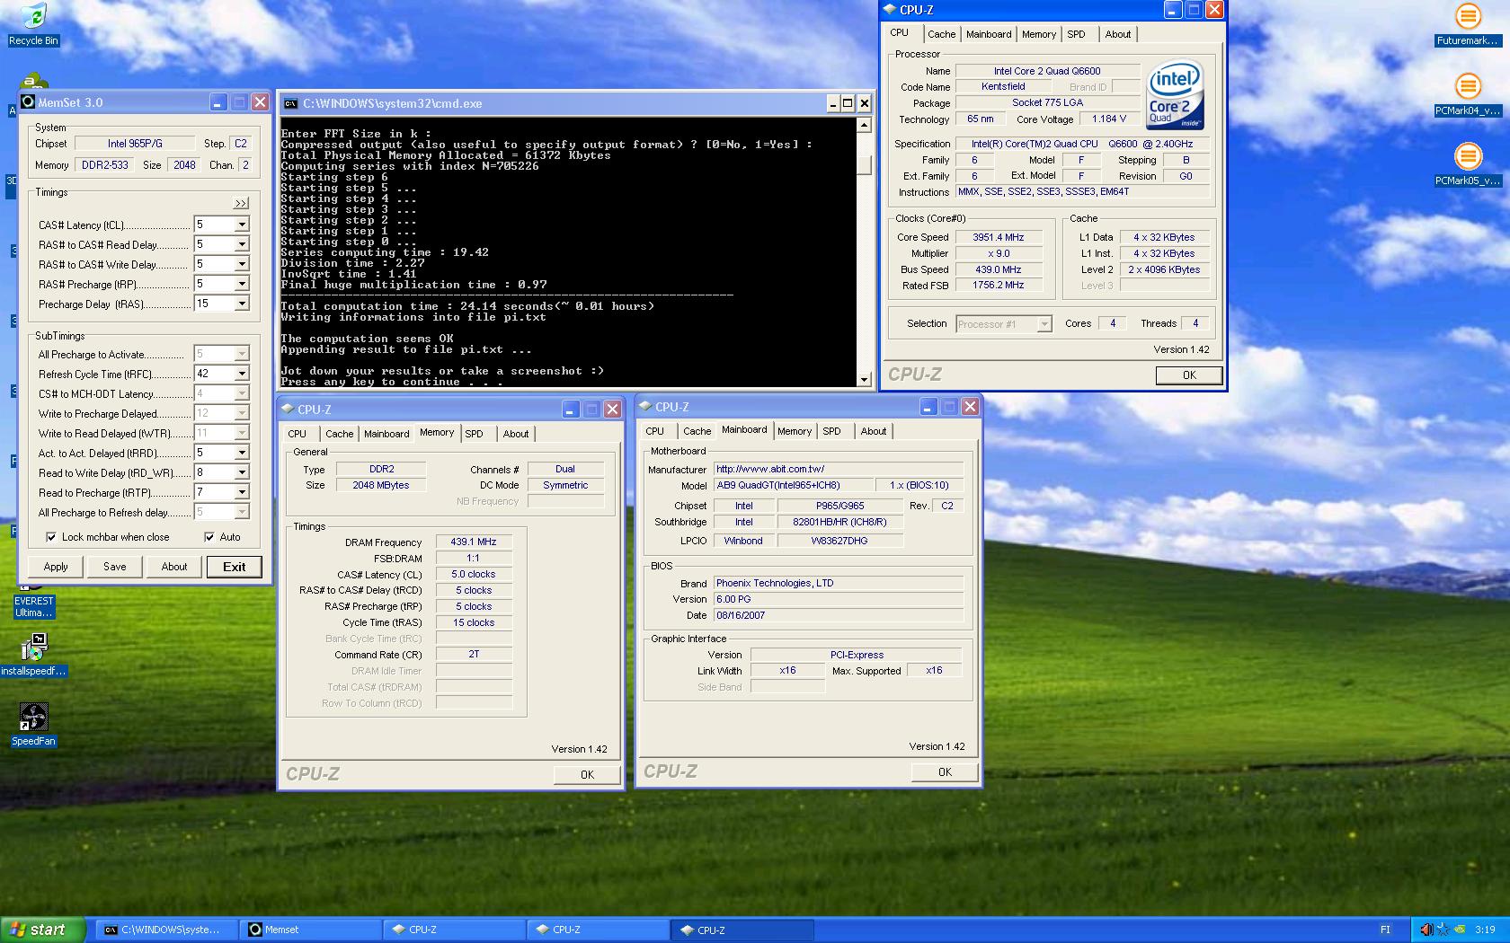Click the >> expander in MemSet Timings

click(x=240, y=204)
